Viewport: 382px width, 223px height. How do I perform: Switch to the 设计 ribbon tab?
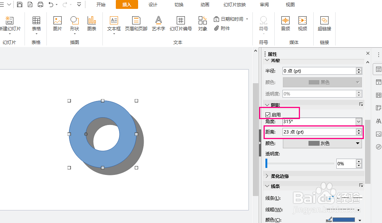click(153, 5)
